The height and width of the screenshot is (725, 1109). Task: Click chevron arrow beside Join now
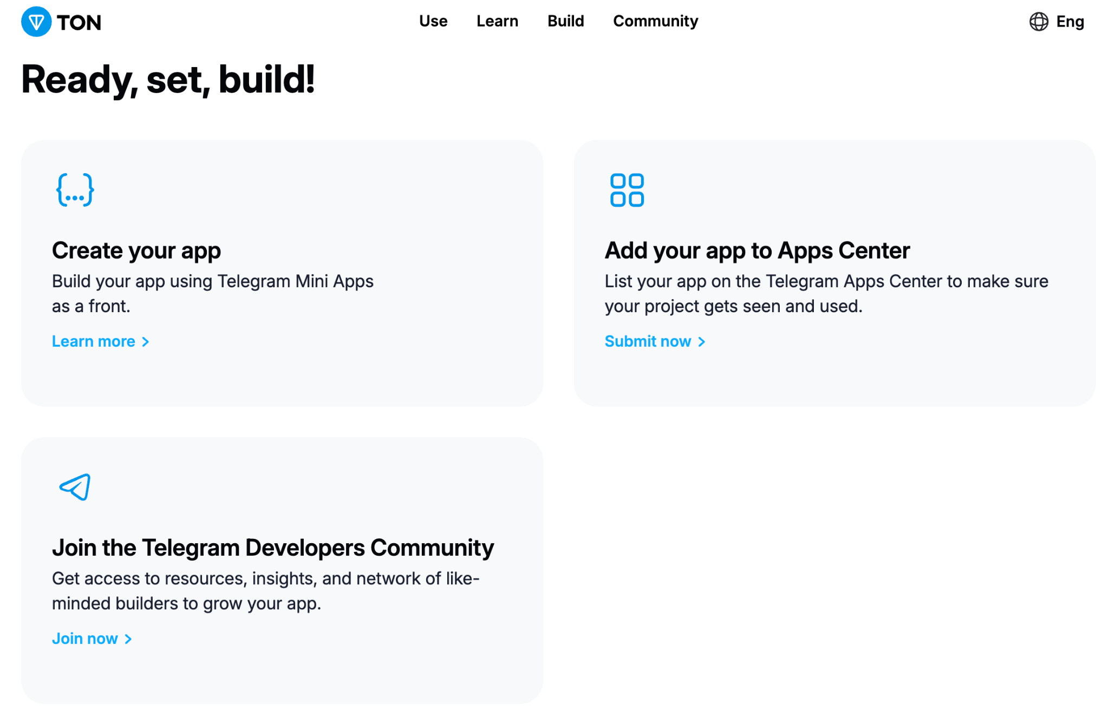click(x=128, y=639)
